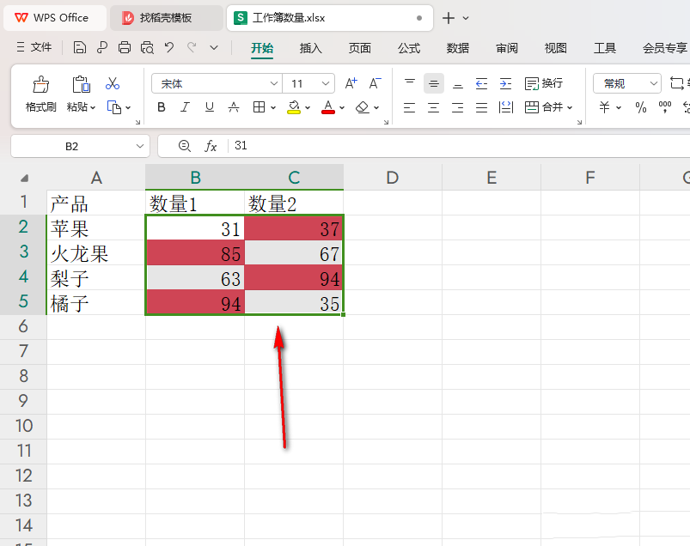This screenshot has height=546, width=690.
Task: Click the Paste clipboard icon
Action: pos(82,84)
